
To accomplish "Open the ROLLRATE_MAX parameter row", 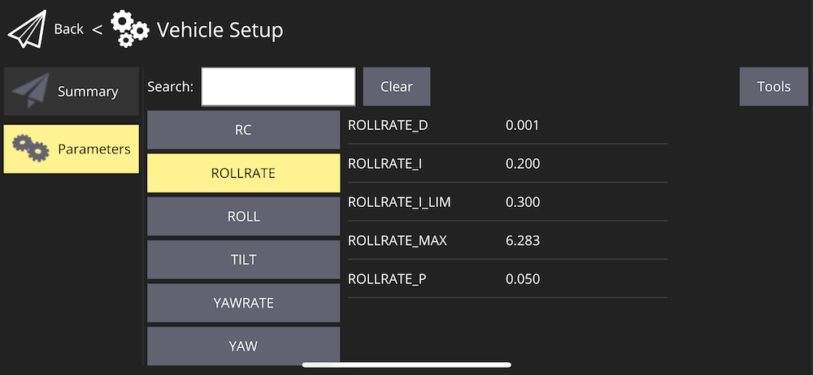I will [x=506, y=241].
